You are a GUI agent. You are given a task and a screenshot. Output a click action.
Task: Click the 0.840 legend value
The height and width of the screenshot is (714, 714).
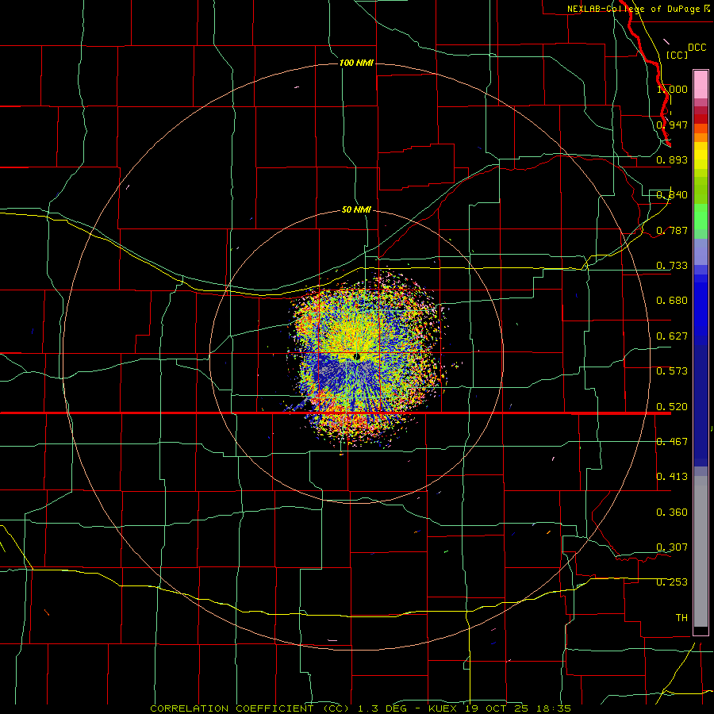pyautogui.click(x=672, y=195)
